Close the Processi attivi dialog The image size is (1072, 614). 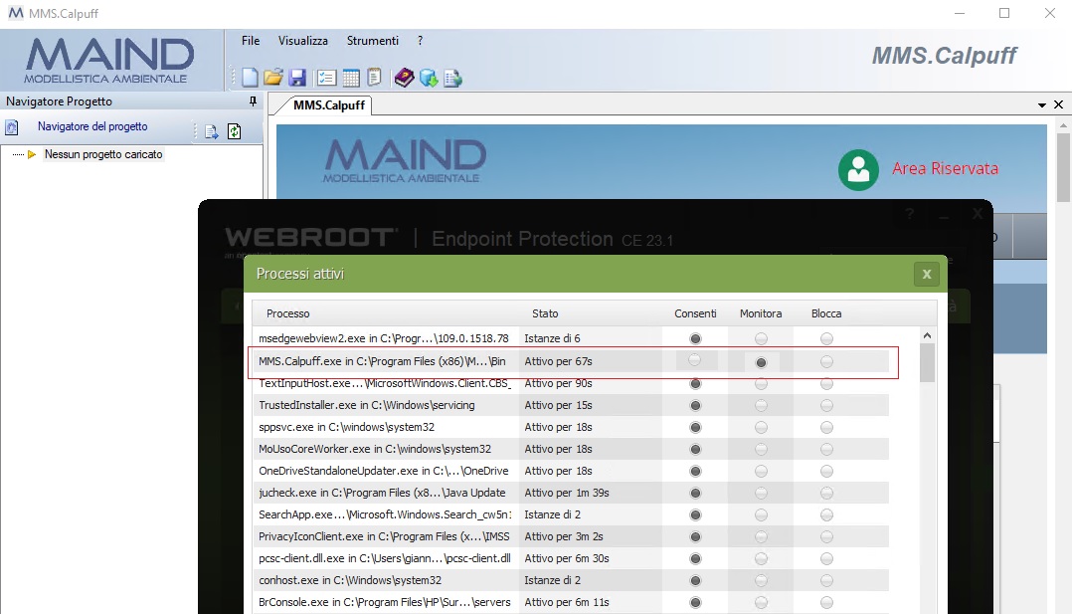tap(927, 274)
